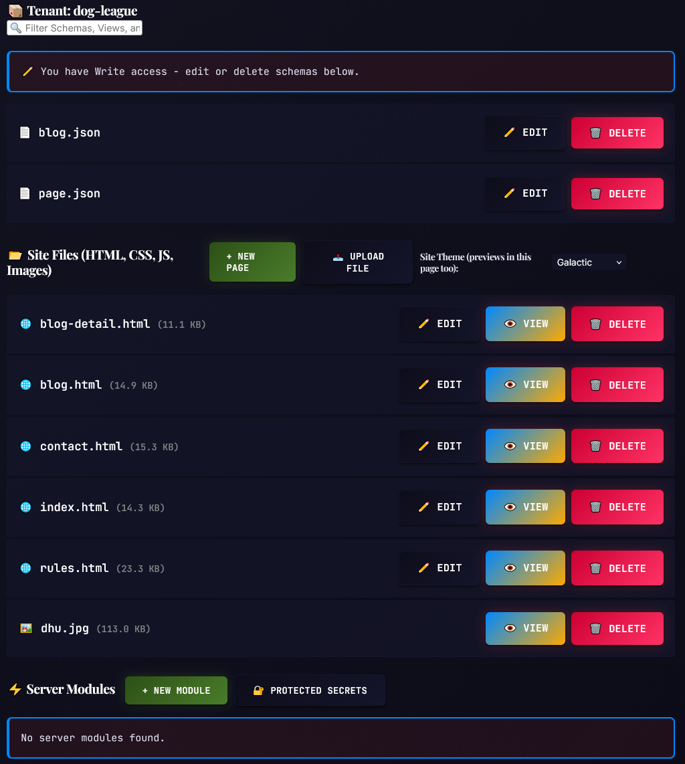
Task: Delete the page.json schema
Action: point(617,193)
